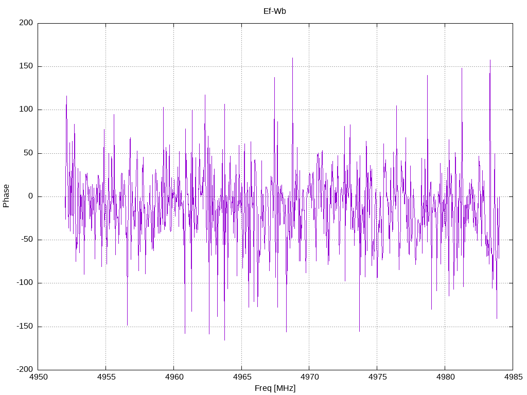The image size is (527, 395).
Task: Click the x-axis tick label 4985
Action: click(x=513, y=377)
